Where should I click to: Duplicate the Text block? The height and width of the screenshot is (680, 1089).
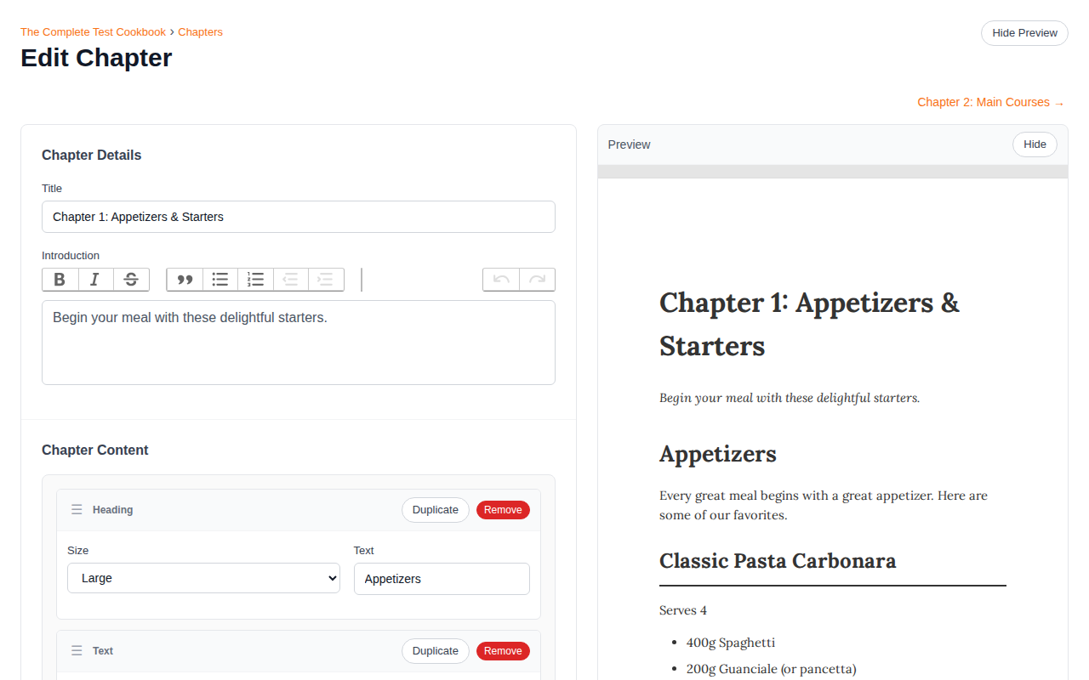pyautogui.click(x=435, y=650)
